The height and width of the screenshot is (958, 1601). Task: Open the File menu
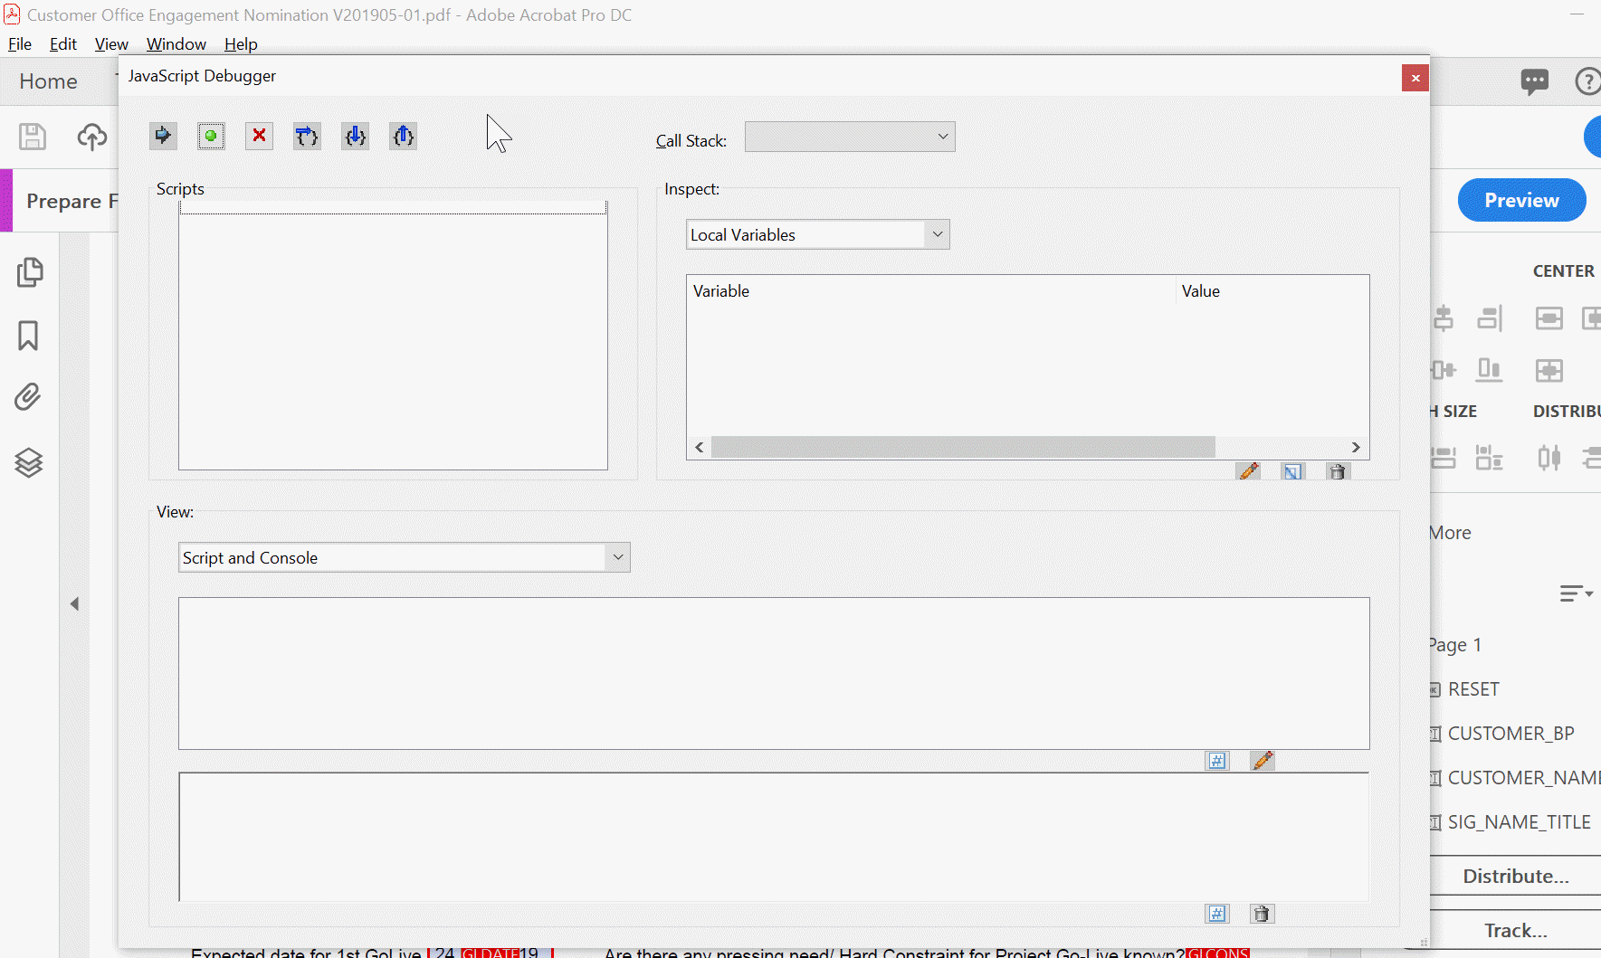point(20,44)
